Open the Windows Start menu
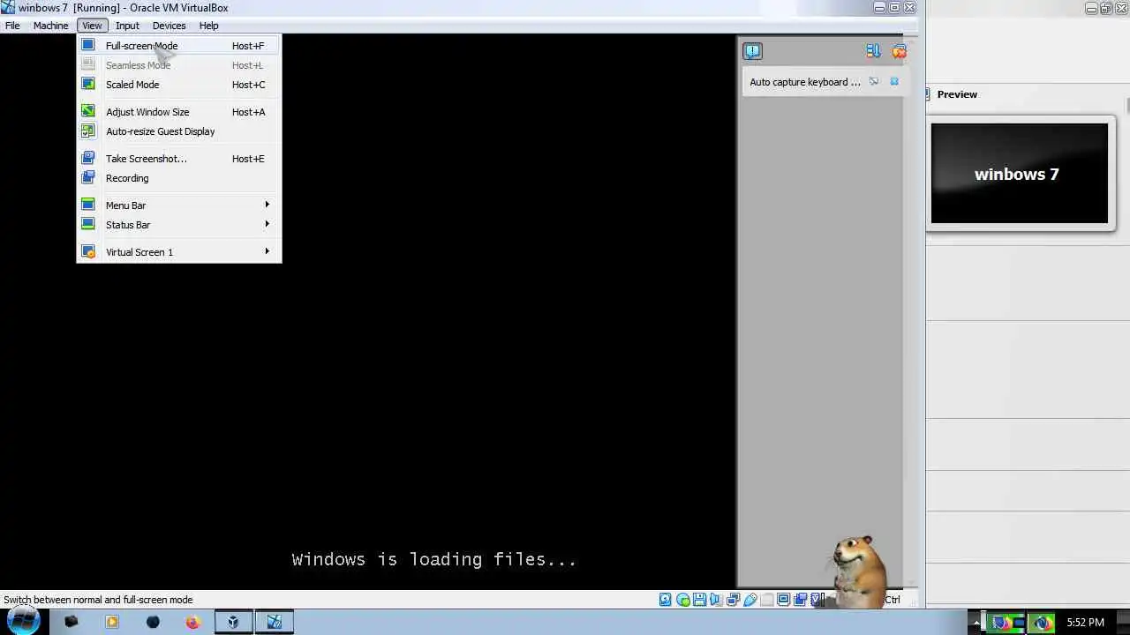Viewport: 1130px width, 635px height. click(x=23, y=620)
